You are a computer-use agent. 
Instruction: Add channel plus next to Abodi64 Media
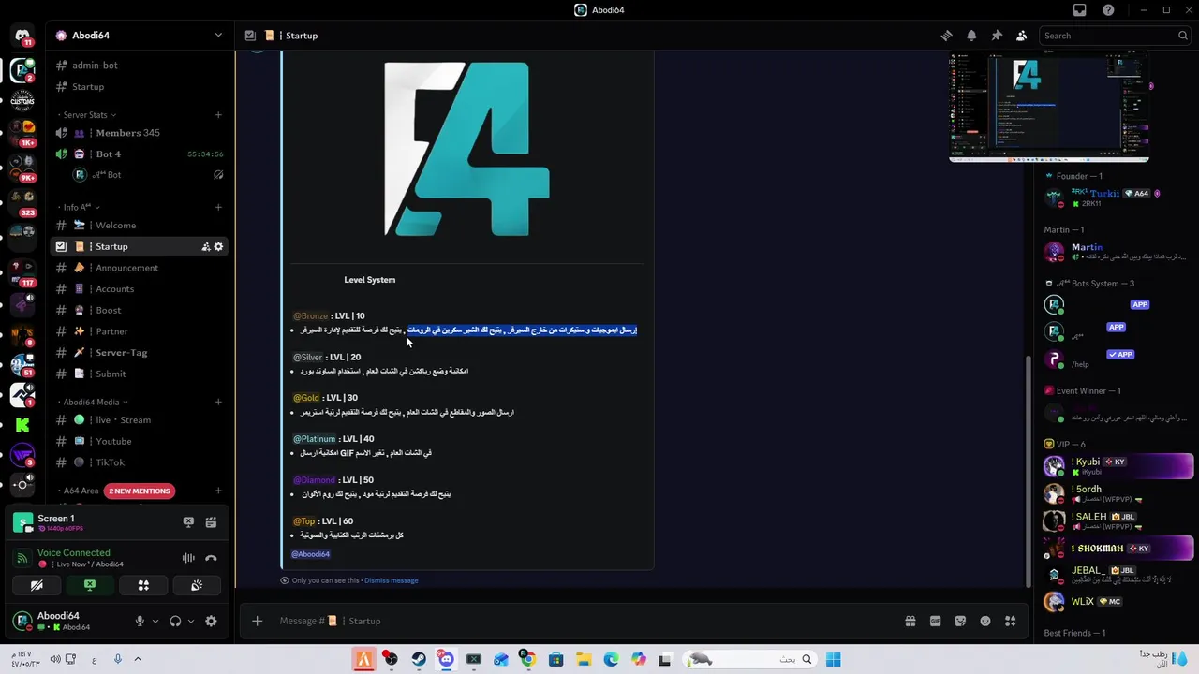tap(218, 402)
